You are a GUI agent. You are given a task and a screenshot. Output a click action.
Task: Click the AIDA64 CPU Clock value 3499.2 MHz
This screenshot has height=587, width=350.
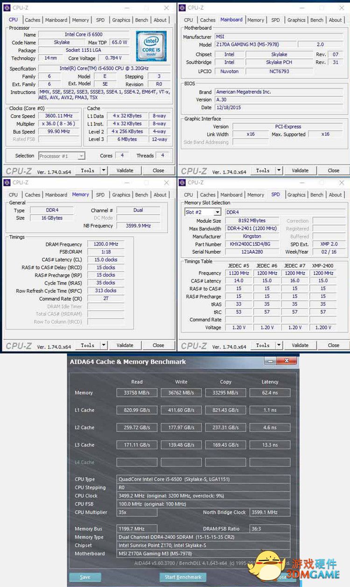click(203, 496)
